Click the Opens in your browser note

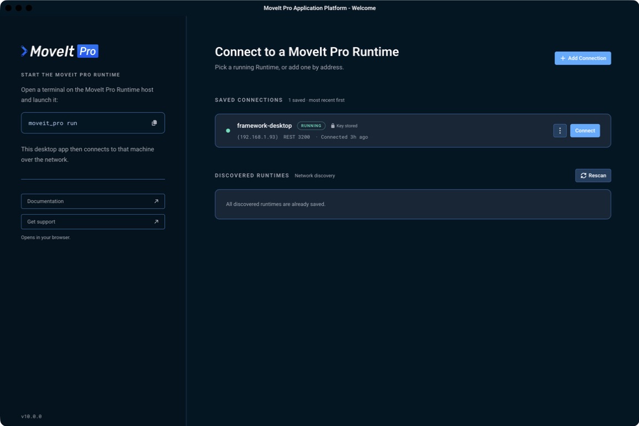(x=45, y=237)
